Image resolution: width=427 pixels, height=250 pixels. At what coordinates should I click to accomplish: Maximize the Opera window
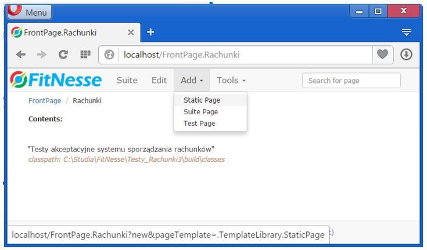point(378,12)
